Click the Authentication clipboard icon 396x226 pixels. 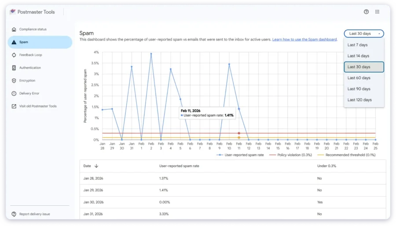pyautogui.click(x=14, y=68)
